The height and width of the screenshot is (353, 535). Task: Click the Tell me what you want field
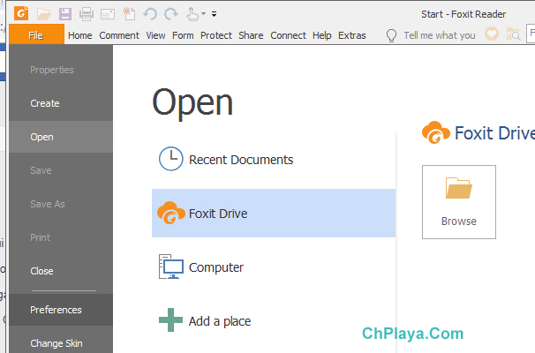coord(440,35)
